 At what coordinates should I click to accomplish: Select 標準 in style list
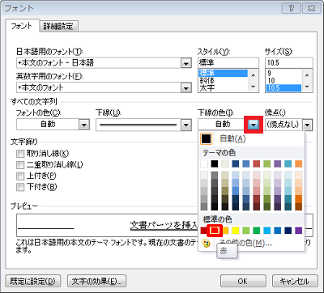[x=223, y=73]
